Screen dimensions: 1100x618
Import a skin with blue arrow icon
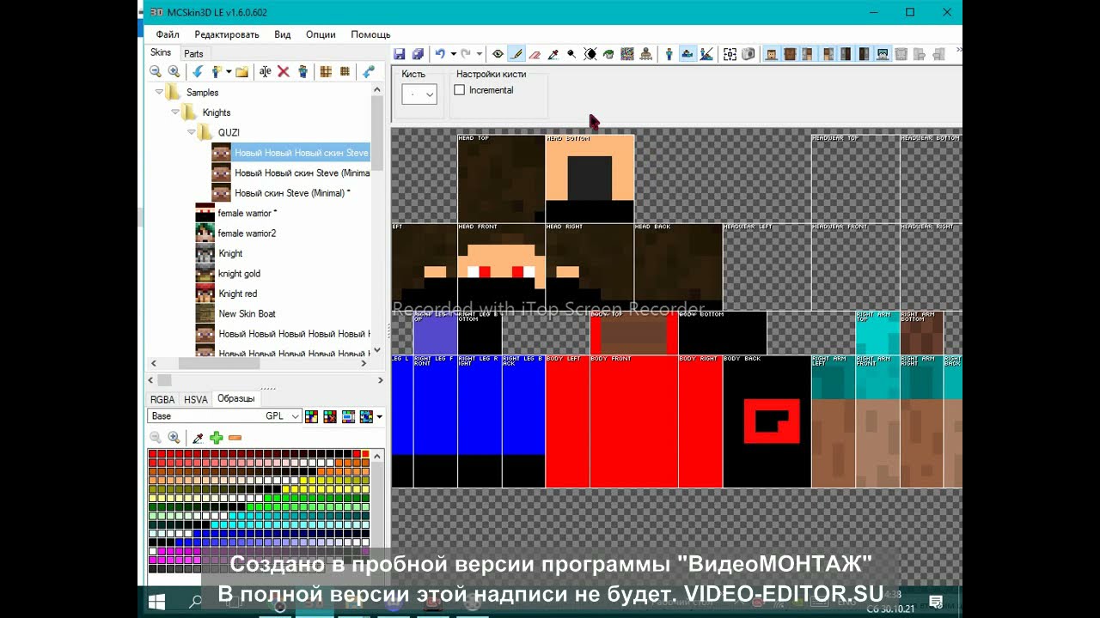(x=197, y=72)
